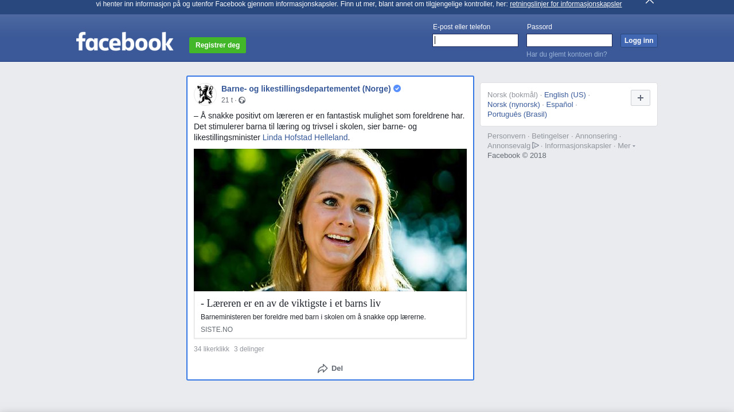The height and width of the screenshot is (412, 734).
Task: Click the department's profile picture icon
Action: pos(205,94)
